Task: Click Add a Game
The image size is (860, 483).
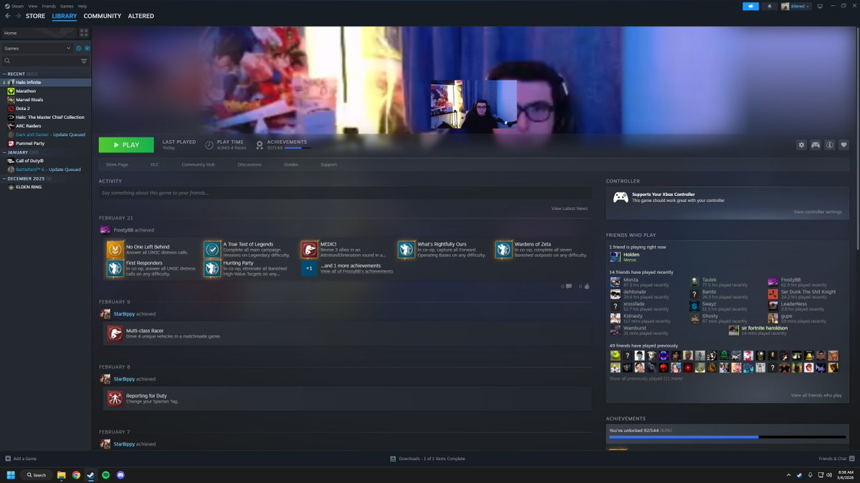Action: pyautogui.click(x=21, y=459)
